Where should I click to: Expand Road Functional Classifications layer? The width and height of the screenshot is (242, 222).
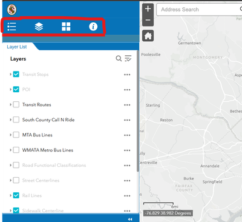(x=10, y=165)
